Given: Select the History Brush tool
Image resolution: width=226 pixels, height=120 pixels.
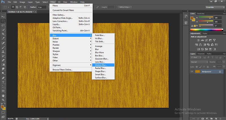Looking at the screenshot, I should coord(3,56).
